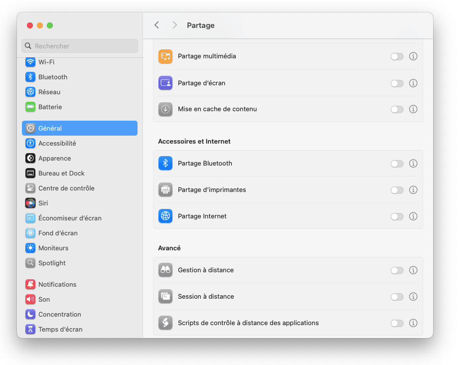Open info for Mise en cache de contenu
Viewport: 460px width, 365px height.
[x=413, y=109]
